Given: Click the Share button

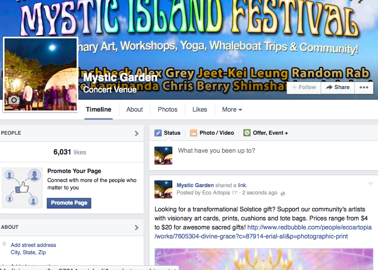Looking at the screenshot, I should 338,87.
